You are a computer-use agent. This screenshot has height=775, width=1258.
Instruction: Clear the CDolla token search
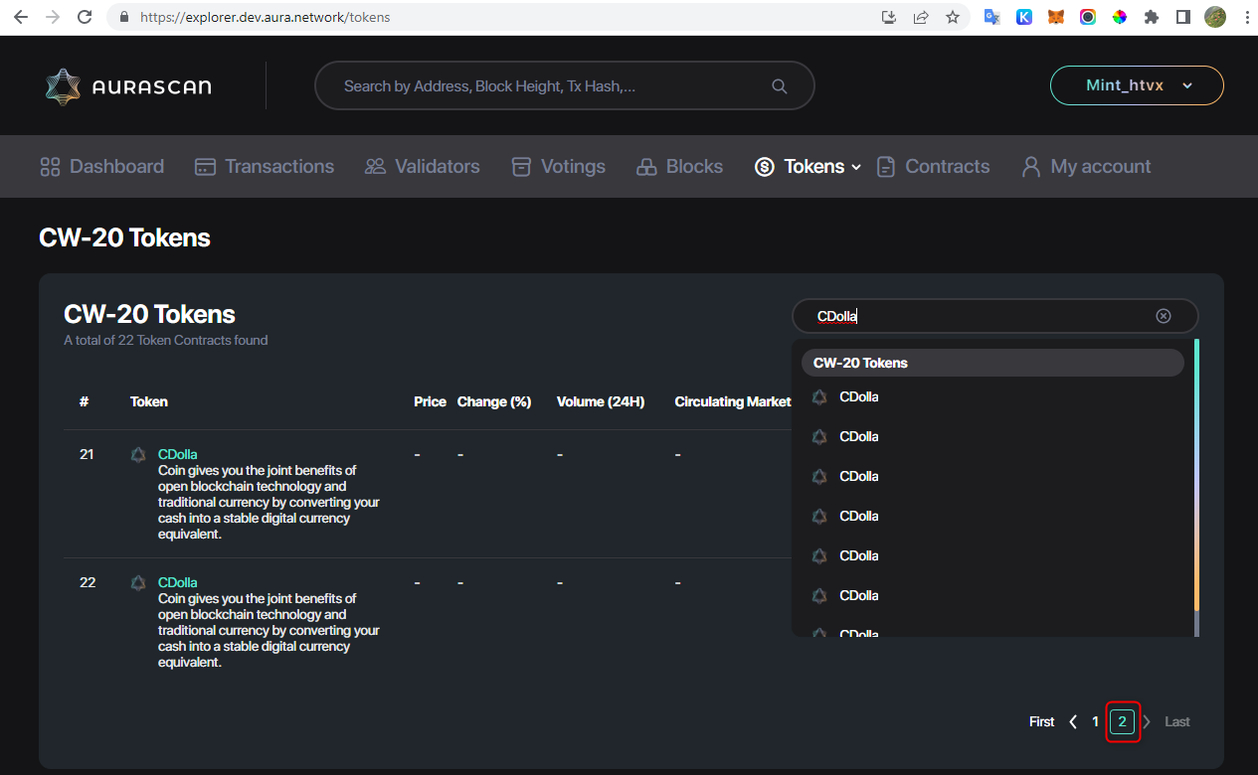pyautogui.click(x=1164, y=316)
